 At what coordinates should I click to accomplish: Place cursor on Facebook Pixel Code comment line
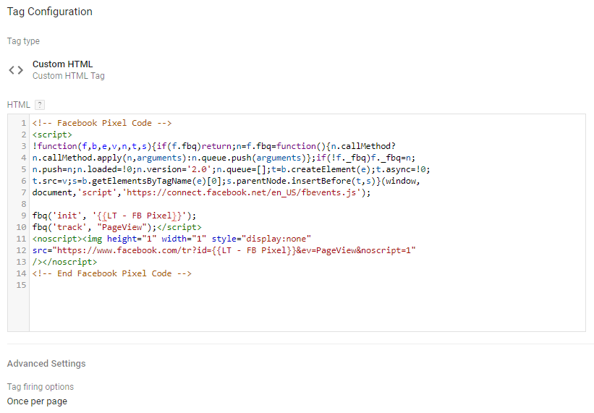102,123
